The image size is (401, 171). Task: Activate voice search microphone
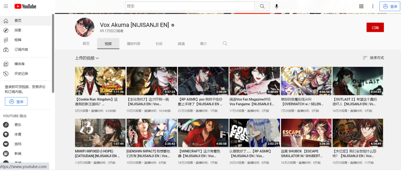pos(276,6)
